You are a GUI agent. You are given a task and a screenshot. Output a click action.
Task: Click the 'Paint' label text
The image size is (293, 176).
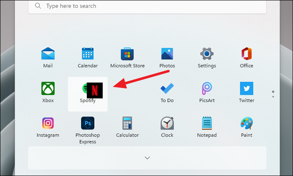247,135
